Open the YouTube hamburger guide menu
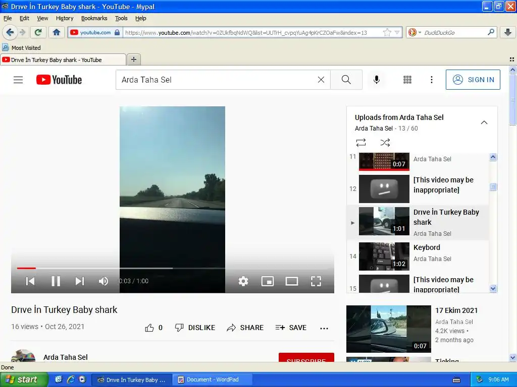 pyautogui.click(x=18, y=80)
